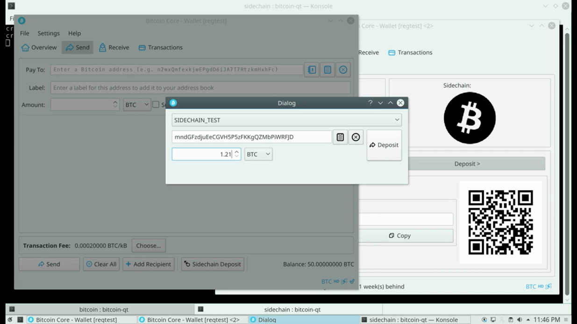Click the address field above the Copy button
Screen dimensions: 577x324
(406, 219)
